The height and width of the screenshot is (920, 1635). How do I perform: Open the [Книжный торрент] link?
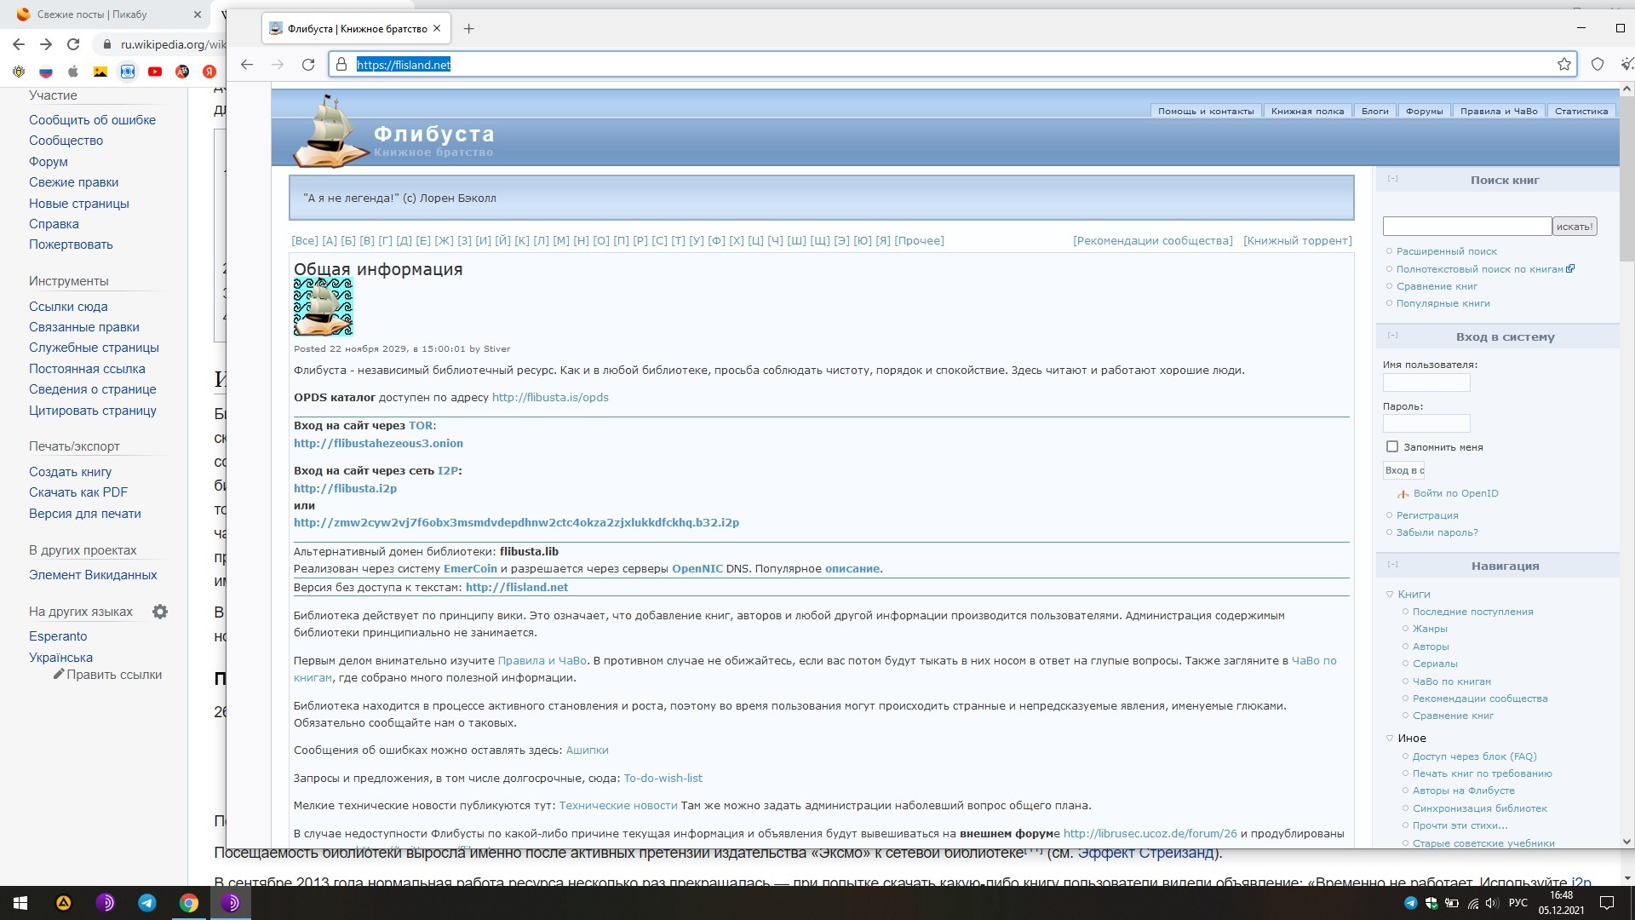coord(1297,241)
